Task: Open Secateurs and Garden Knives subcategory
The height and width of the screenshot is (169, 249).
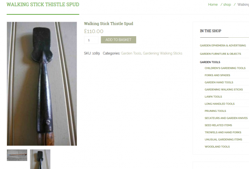Action: pos(226,118)
